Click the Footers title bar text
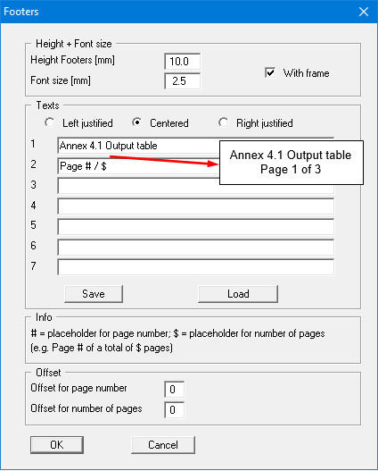 click(21, 12)
